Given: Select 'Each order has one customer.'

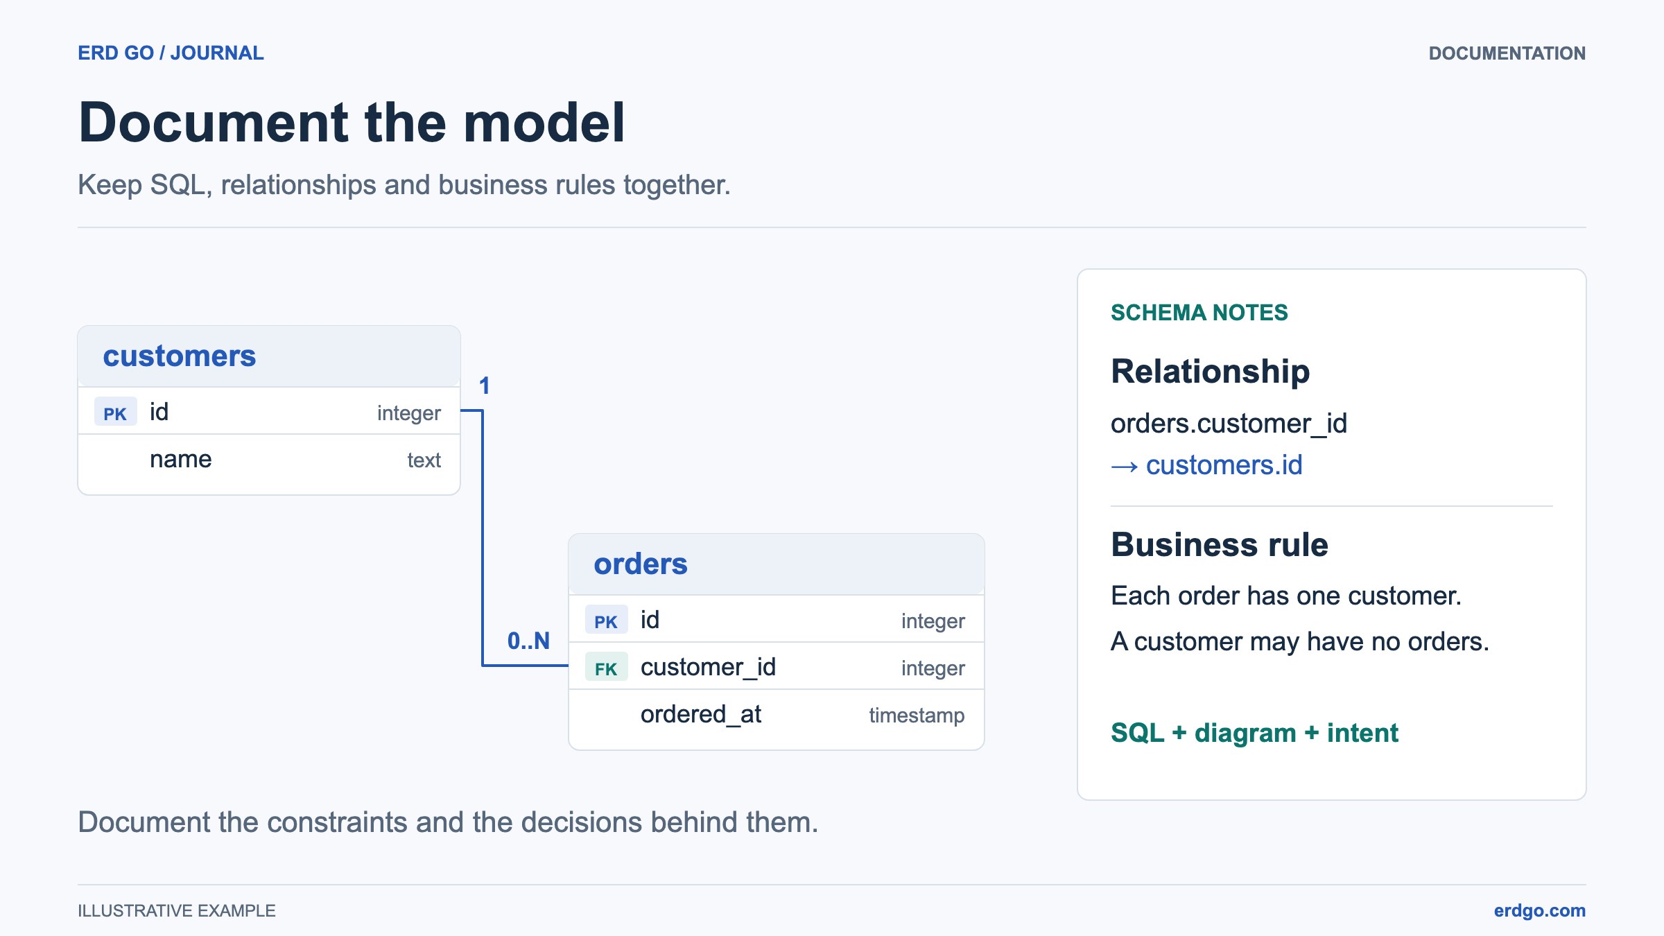Looking at the screenshot, I should pos(1286,596).
